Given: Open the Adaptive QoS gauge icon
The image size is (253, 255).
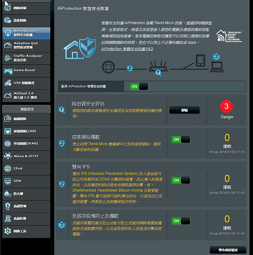Looking at the screenshot, I should tap(8, 45).
